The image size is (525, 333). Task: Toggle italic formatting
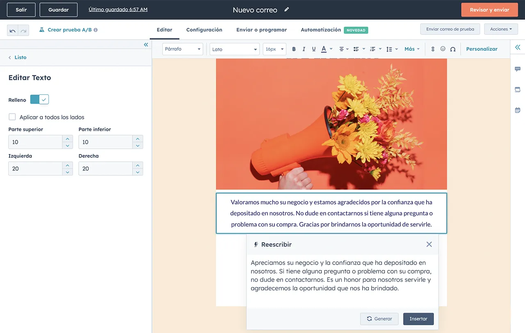304,49
